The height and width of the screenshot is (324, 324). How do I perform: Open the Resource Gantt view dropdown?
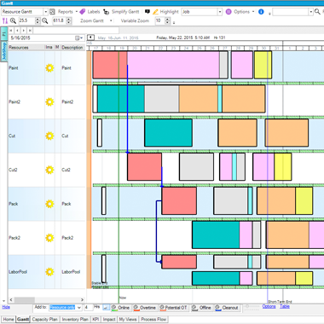(45, 12)
